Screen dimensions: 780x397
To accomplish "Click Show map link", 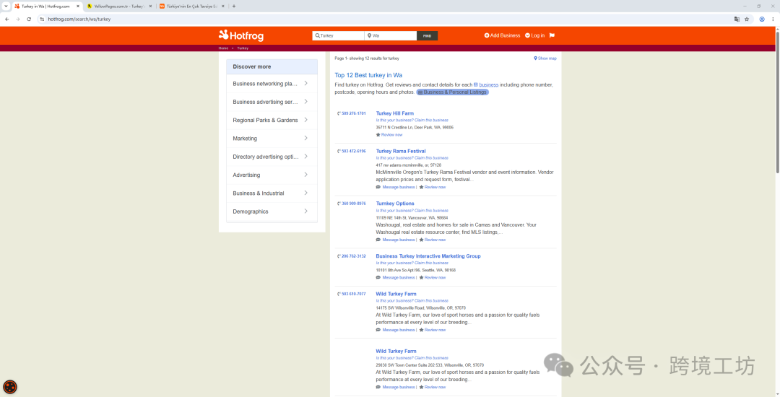I will [x=545, y=58].
